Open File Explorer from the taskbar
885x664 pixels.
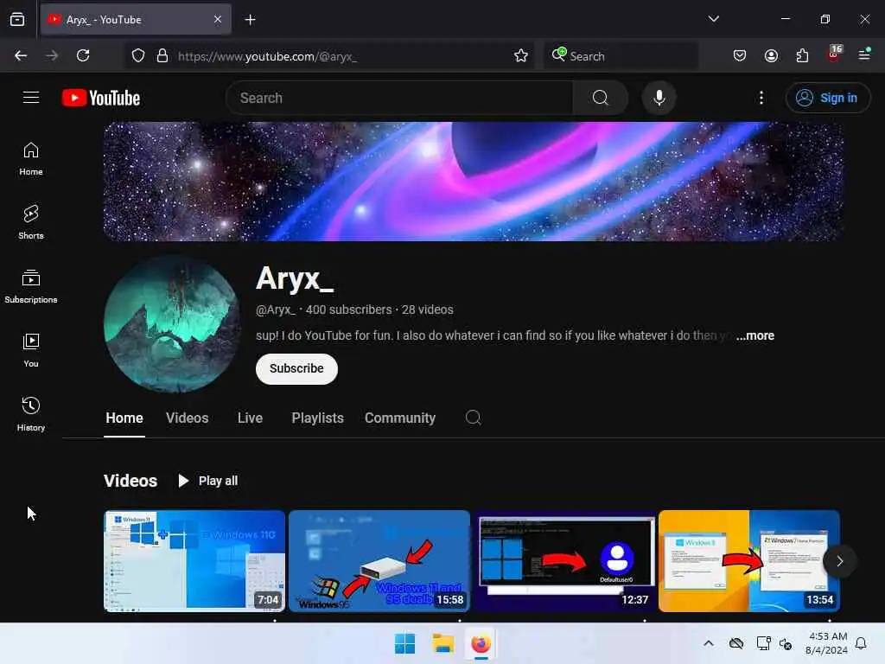coord(443,643)
